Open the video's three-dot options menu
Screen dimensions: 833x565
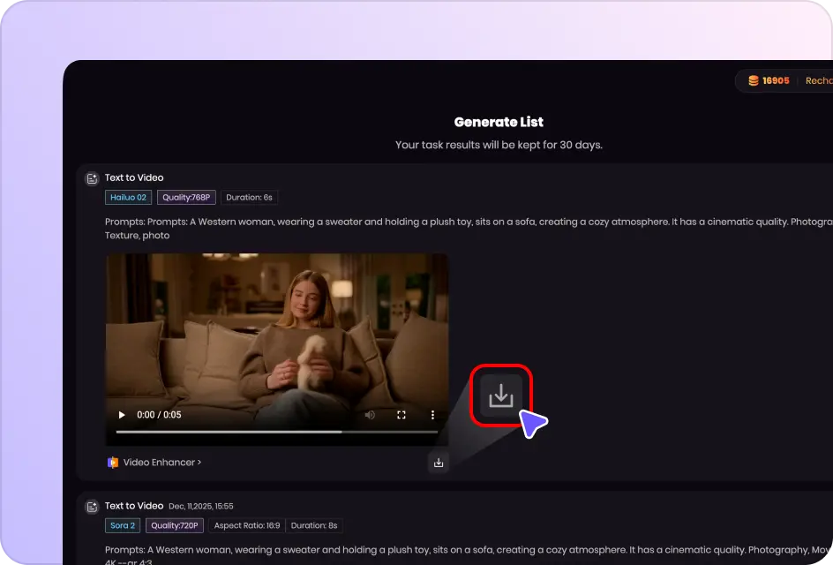[432, 415]
